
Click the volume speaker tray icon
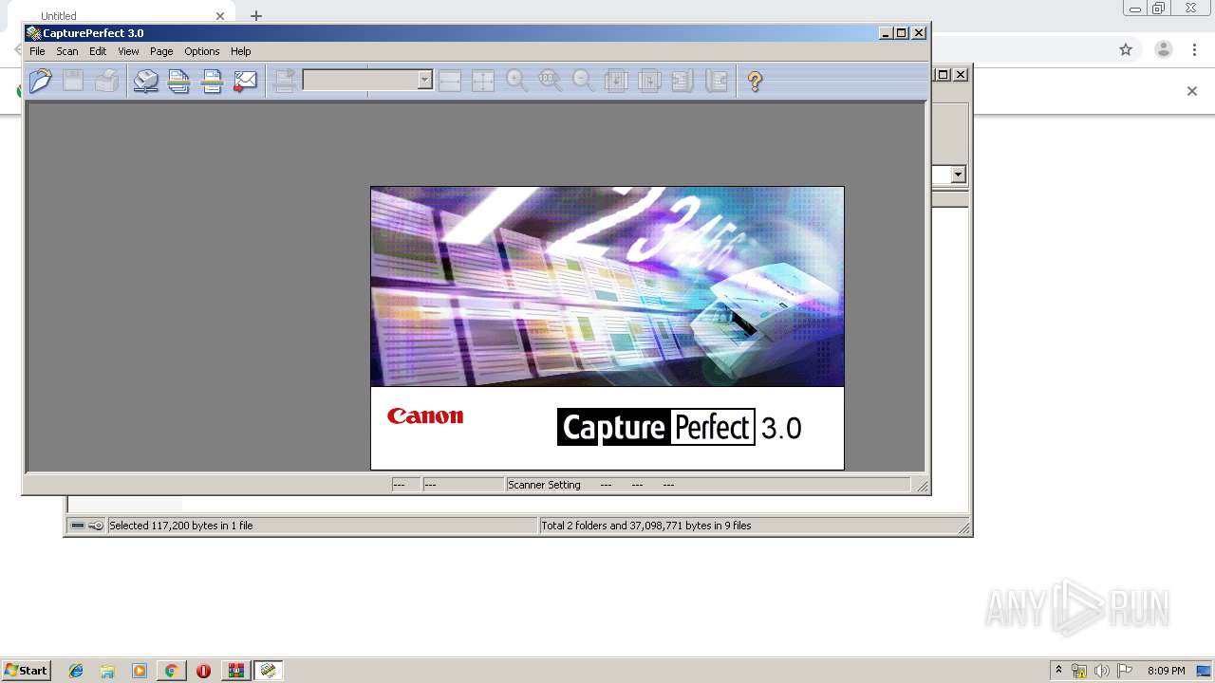pyautogui.click(x=1102, y=671)
